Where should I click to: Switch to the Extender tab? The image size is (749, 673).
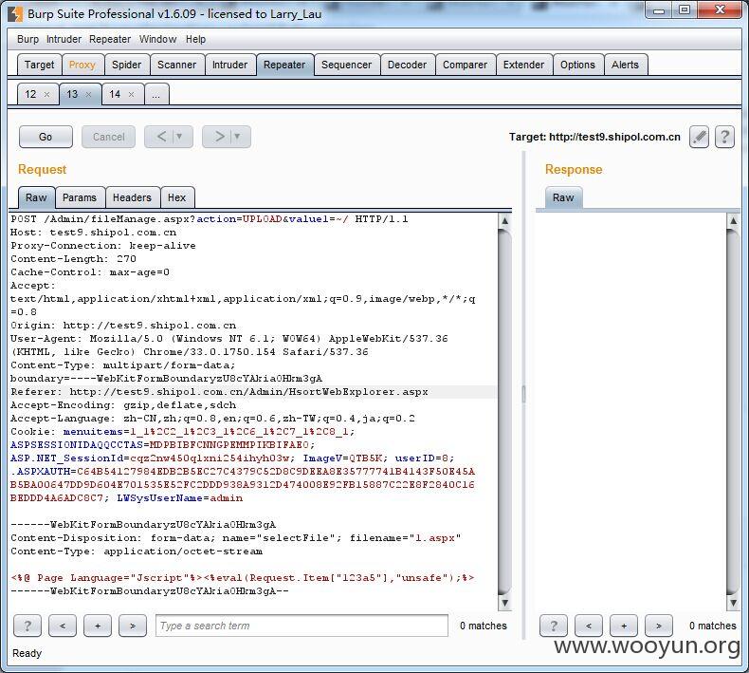pyautogui.click(x=523, y=65)
